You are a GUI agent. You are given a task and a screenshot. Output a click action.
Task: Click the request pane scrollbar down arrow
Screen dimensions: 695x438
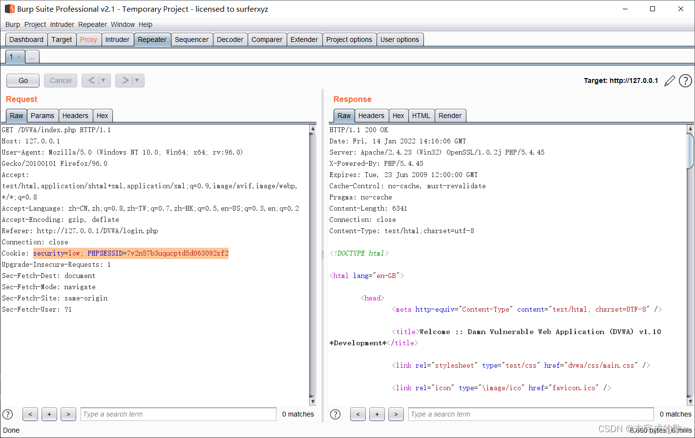313,402
